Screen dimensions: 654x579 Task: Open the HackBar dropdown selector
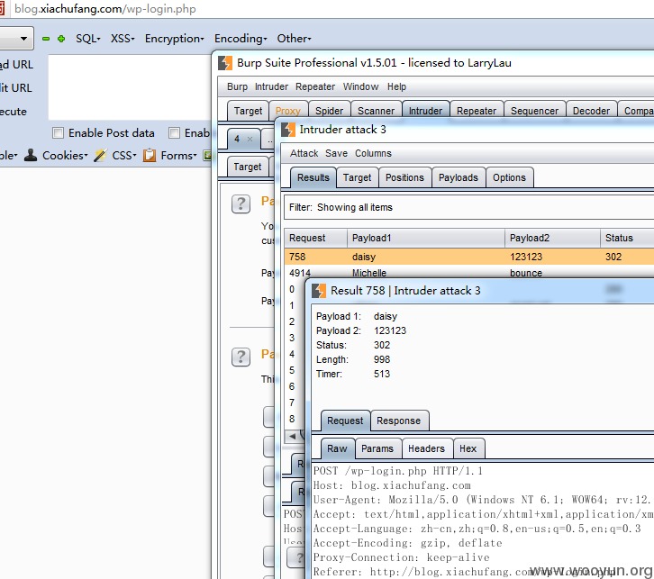(x=17, y=39)
